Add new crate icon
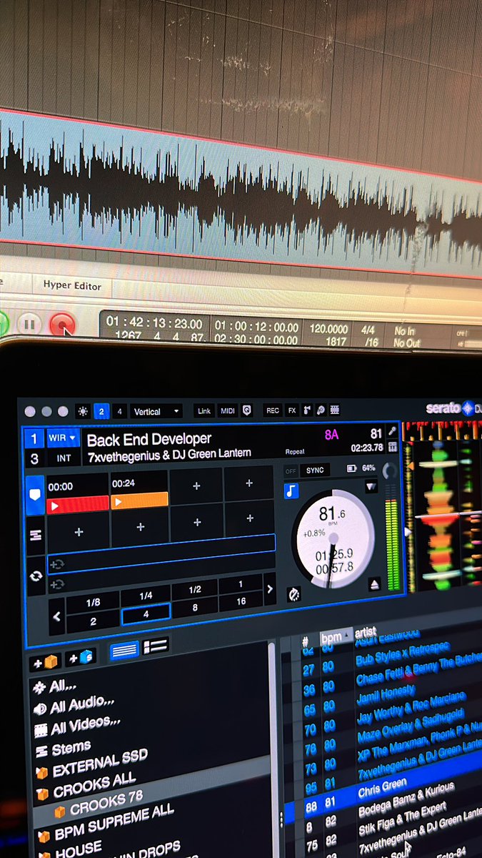 point(46,662)
